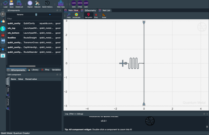Click the fullscreen expand sidebar icon
209x135 pixels.
[x=3, y=49]
